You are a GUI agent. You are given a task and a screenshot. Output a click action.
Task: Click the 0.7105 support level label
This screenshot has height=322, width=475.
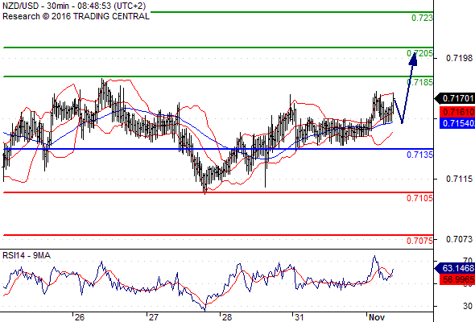click(419, 198)
